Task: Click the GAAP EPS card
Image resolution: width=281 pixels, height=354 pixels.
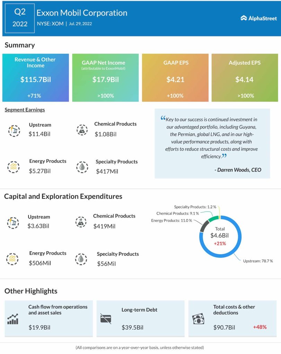Action: point(175,77)
